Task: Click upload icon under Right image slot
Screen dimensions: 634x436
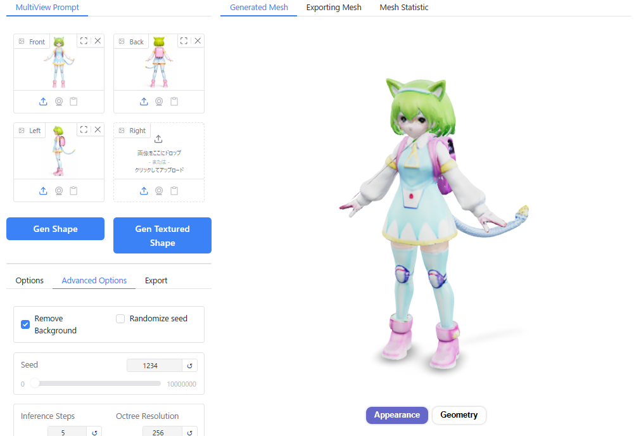Action: pos(144,191)
